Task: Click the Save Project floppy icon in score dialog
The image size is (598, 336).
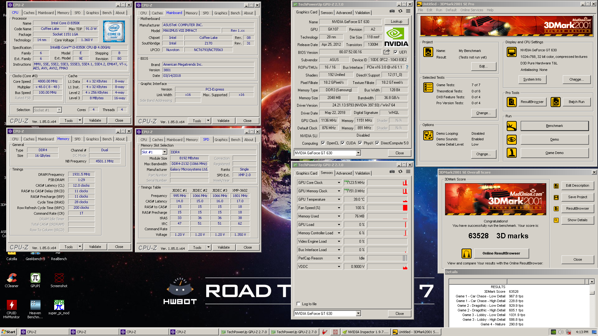Action: tap(556, 197)
